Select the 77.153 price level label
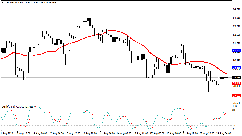The height and width of the screenshot is (136, 242). click(x=237, y=96)
